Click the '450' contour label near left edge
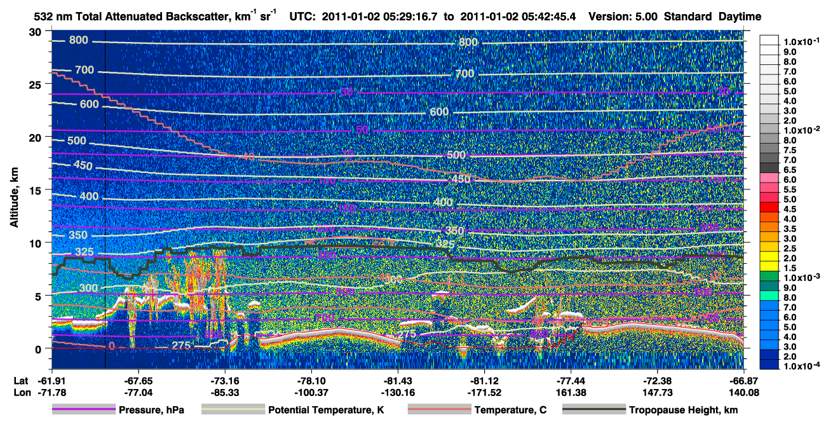The width and height of the screenshot is (826, 424). (x=83, y=166)
